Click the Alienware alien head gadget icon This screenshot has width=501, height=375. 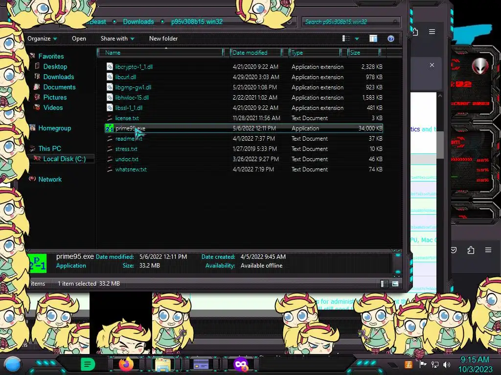[480, 66]
